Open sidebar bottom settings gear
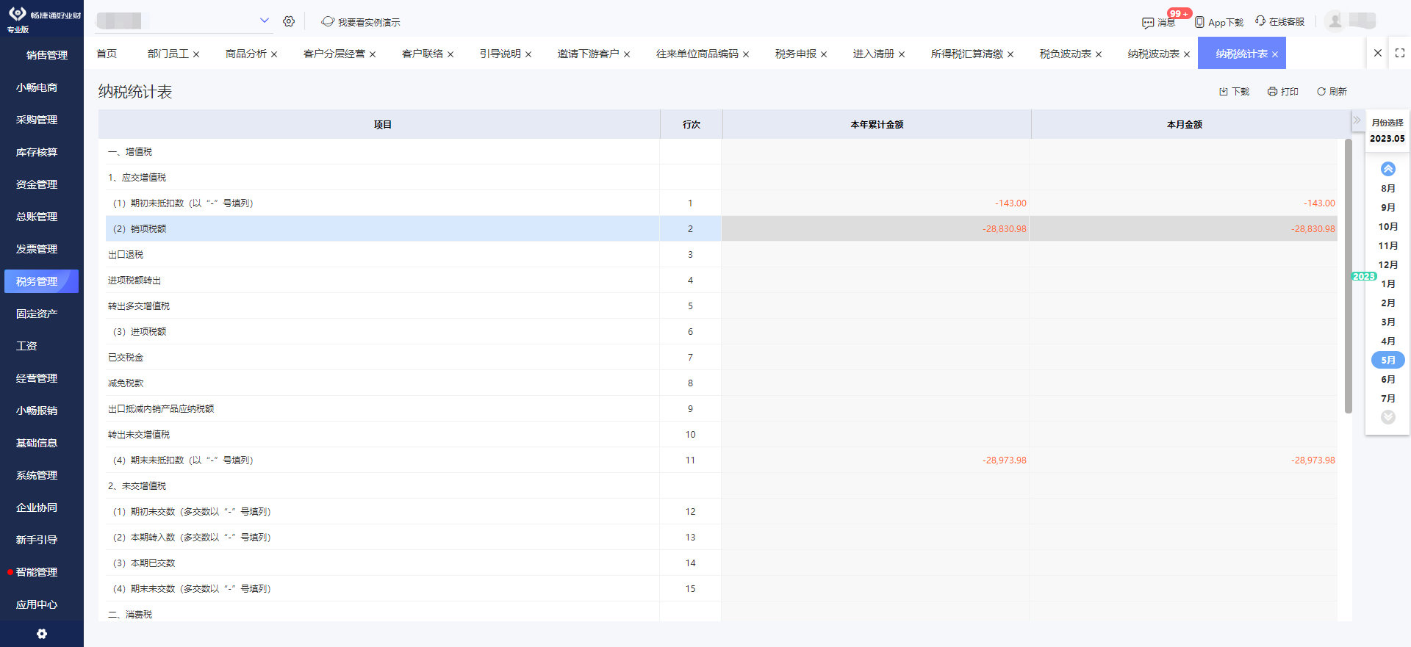1411x647 pixels. pyautogui.click(x=42, y=634)
